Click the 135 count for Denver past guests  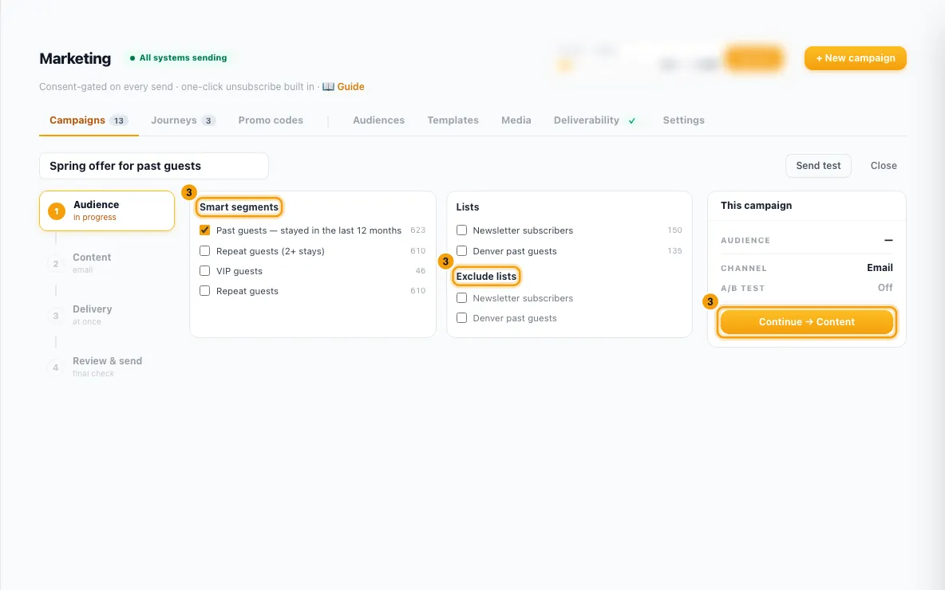click(x=674, y=250)
